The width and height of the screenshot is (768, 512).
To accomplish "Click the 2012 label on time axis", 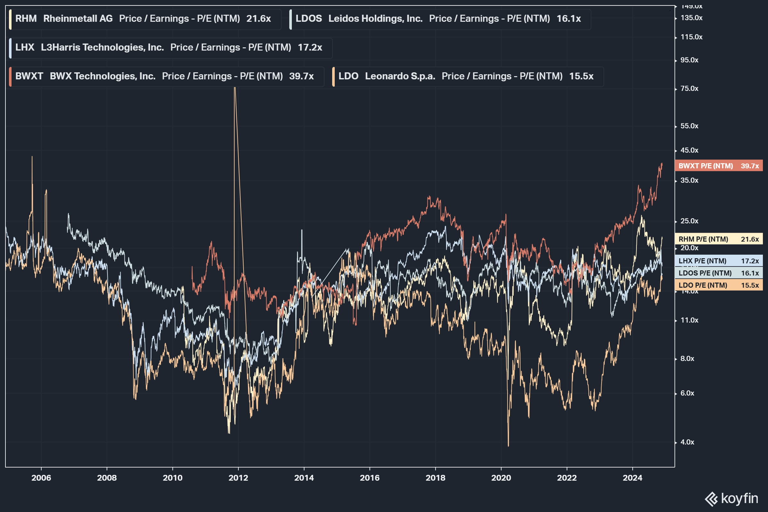I will 238,478.
